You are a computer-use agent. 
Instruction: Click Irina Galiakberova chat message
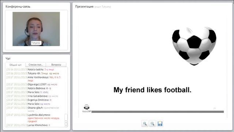(x=32, y=96)
